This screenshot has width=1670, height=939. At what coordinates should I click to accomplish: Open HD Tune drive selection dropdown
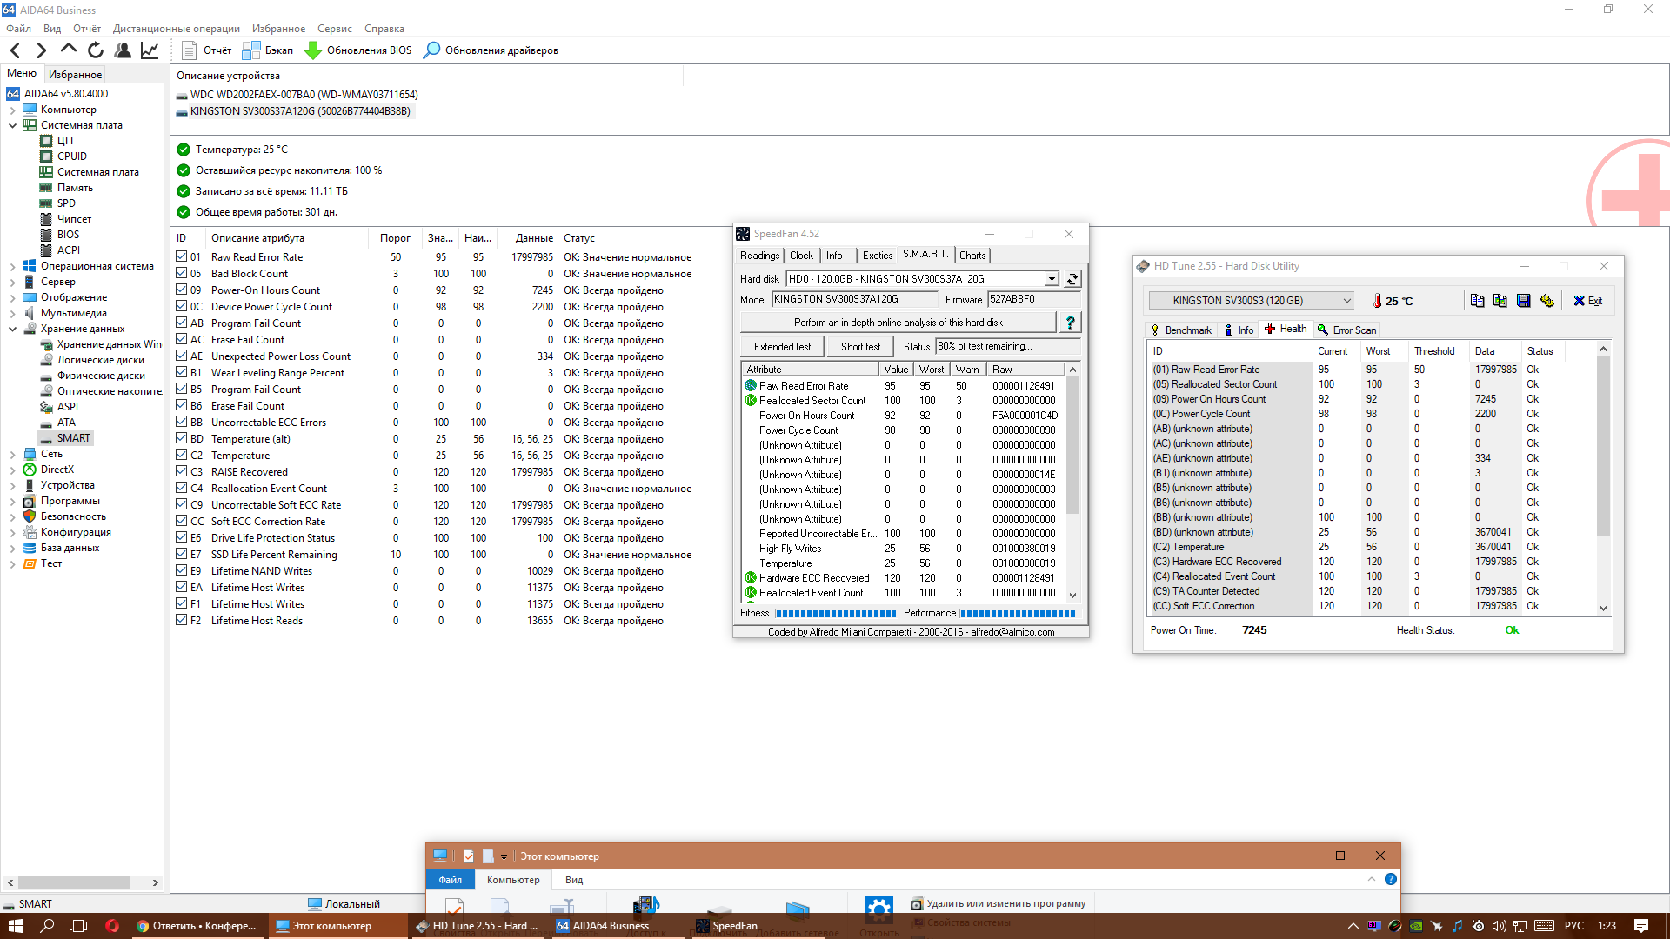[1346, 301]
